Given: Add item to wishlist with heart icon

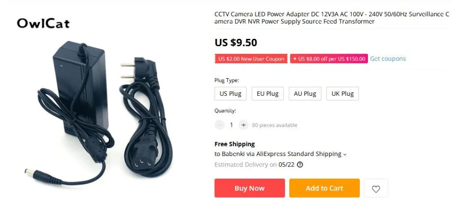Looking at the screenshot, I should 376,188.
